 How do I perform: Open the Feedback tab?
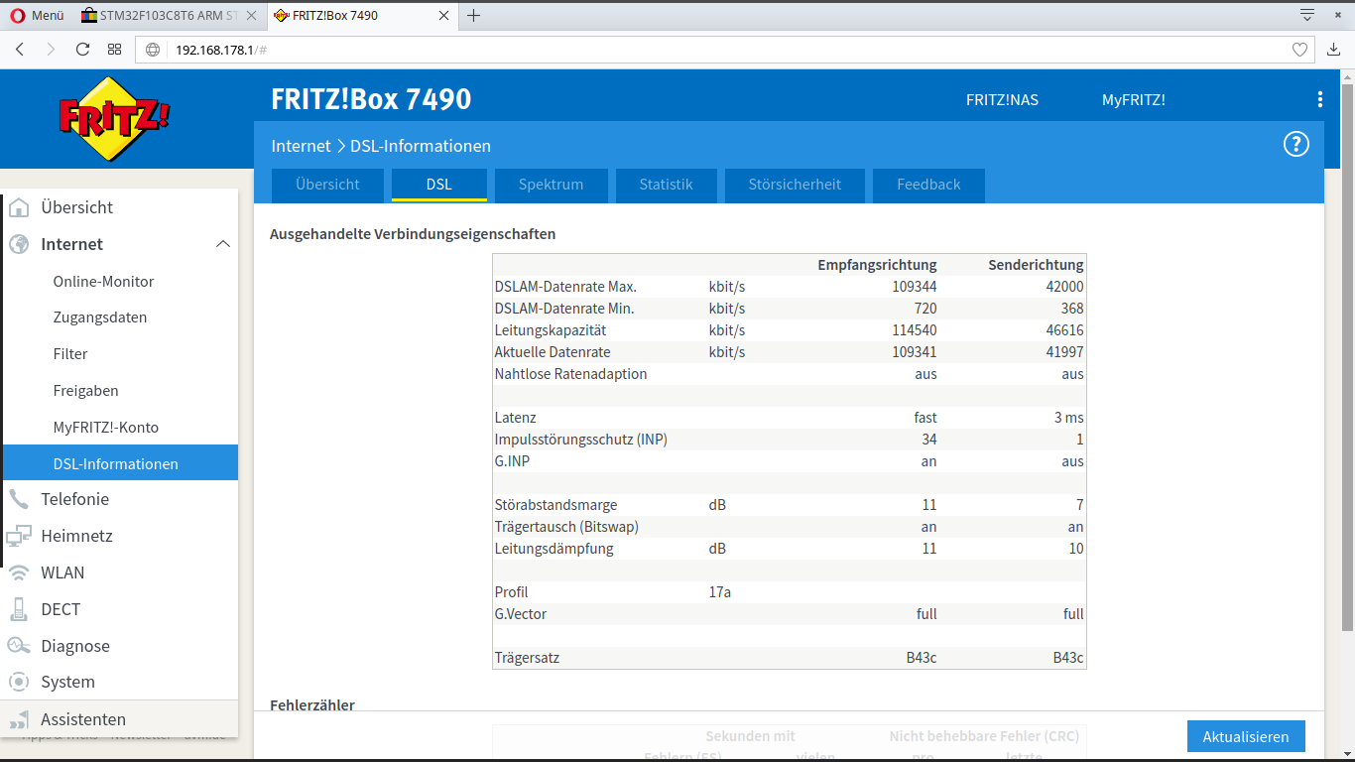(x=928, y=185)
